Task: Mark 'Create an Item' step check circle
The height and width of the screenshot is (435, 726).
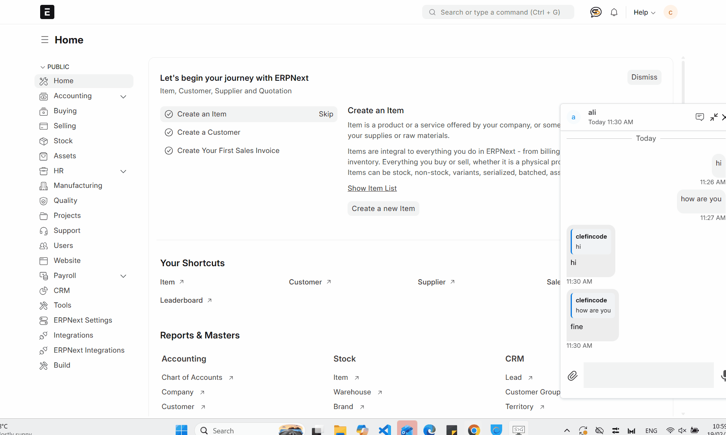Action: click(169, 114)
